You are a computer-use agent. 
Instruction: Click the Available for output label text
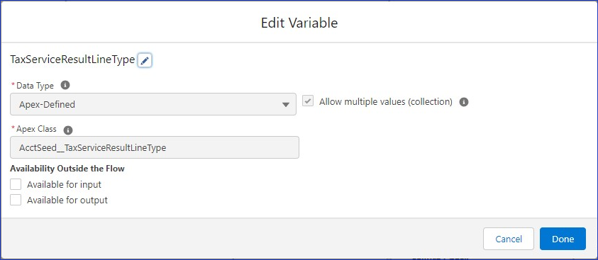point(67,200)
